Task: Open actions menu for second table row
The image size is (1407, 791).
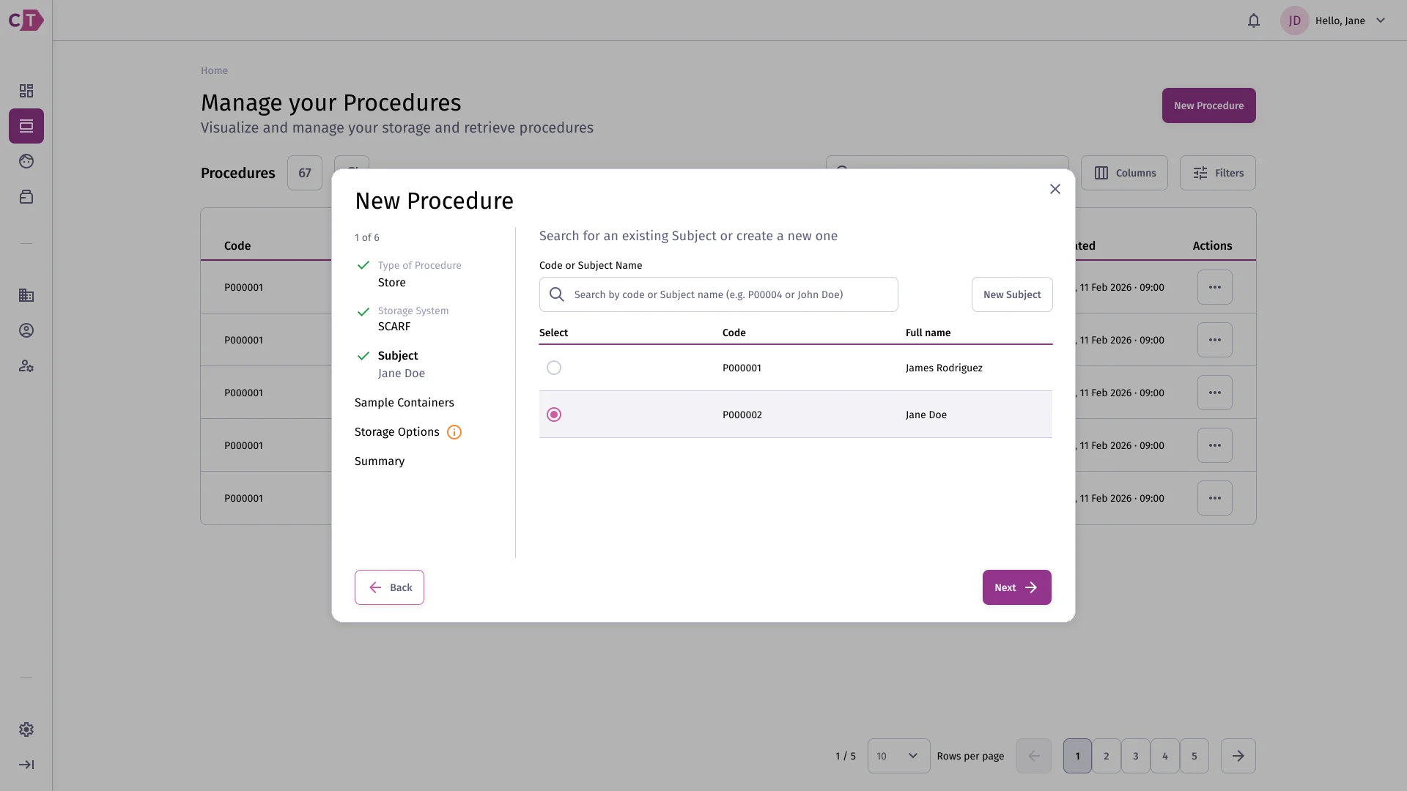Action: (1215, 340)
